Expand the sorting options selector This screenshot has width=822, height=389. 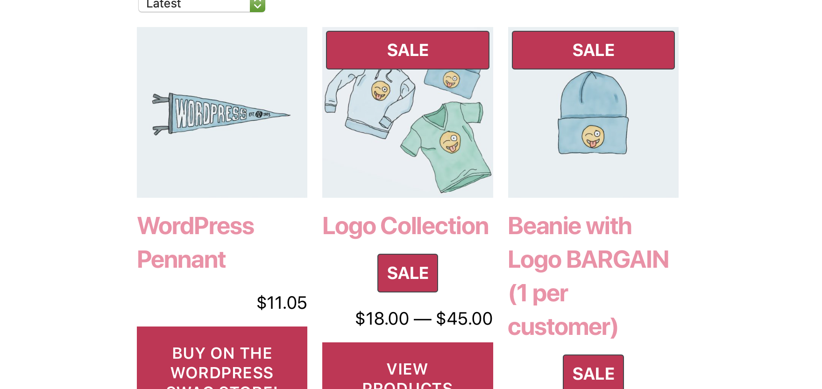(202, 4)
